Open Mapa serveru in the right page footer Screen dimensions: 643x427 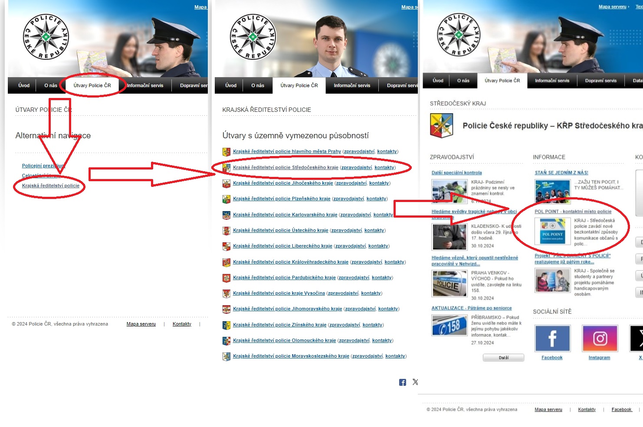point(548,409)
